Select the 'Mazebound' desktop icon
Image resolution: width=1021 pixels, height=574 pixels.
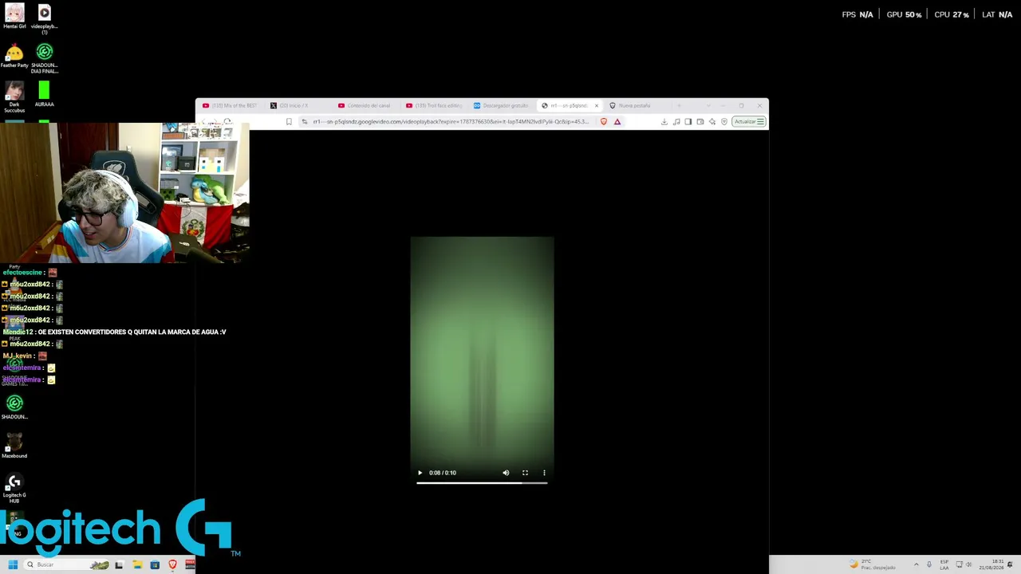pyautogui.click(x=14, y=446)
